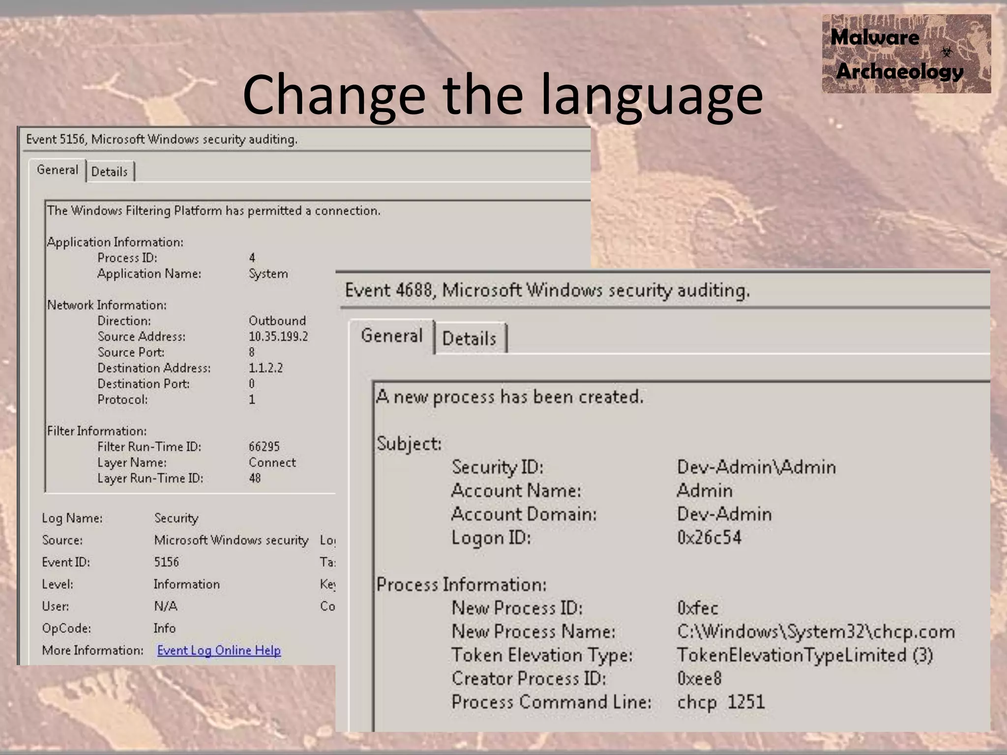Click the Log Name value 'Security'
The width and height of the screenshot is (1007, 755).
(176, 518)
